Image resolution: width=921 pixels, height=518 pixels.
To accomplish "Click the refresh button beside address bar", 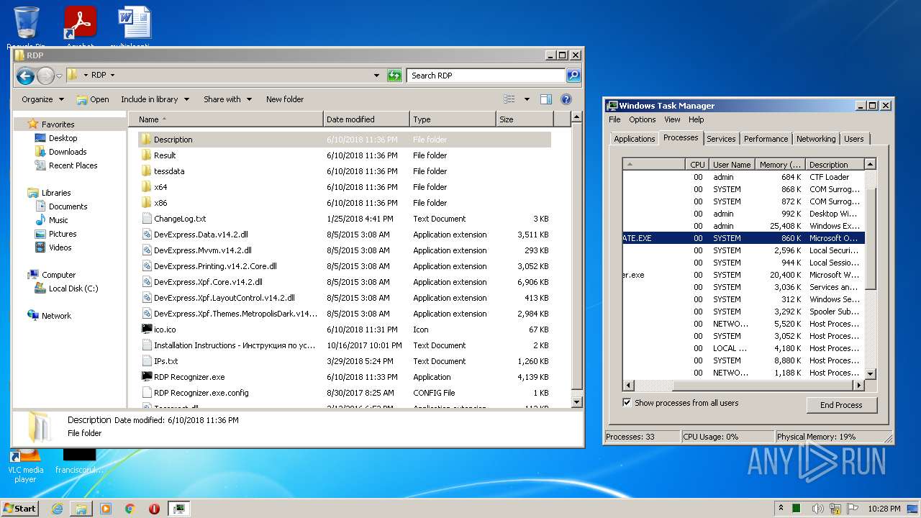I will pyautogui.click(x=394, y=76).
